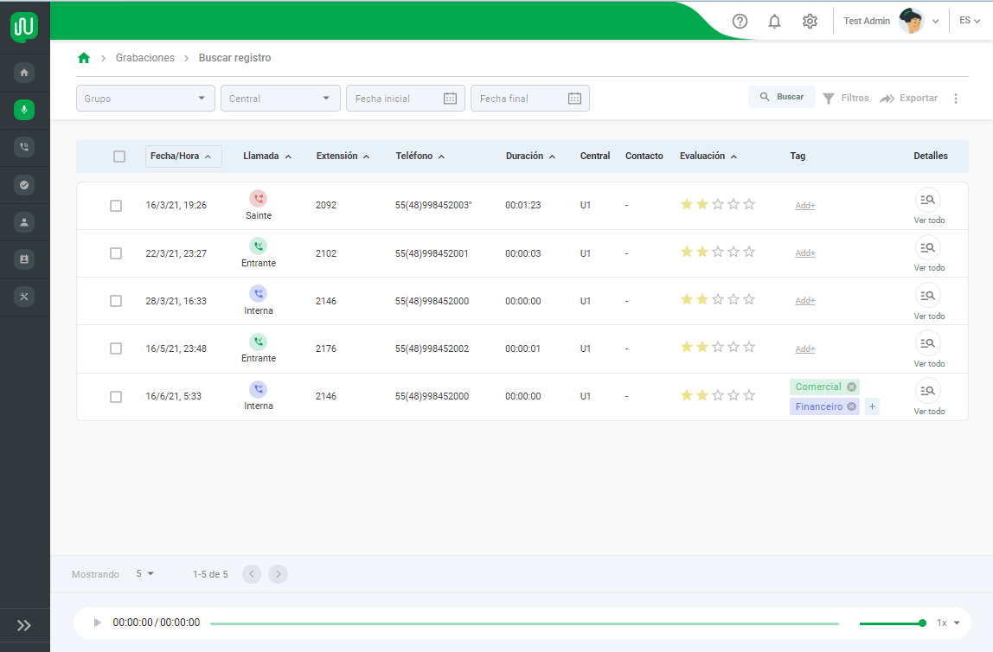This screenshot has width=993, height=652.
Task: Open the help question mark icon
Action: 740,22
